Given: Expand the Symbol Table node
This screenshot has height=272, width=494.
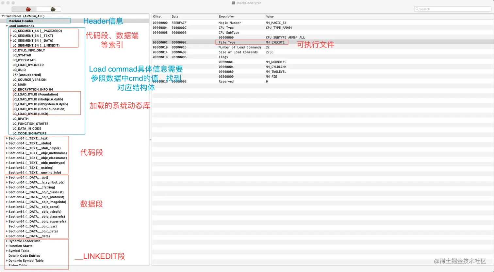Looking at the screenshot, I should click(x=7, y=251).
